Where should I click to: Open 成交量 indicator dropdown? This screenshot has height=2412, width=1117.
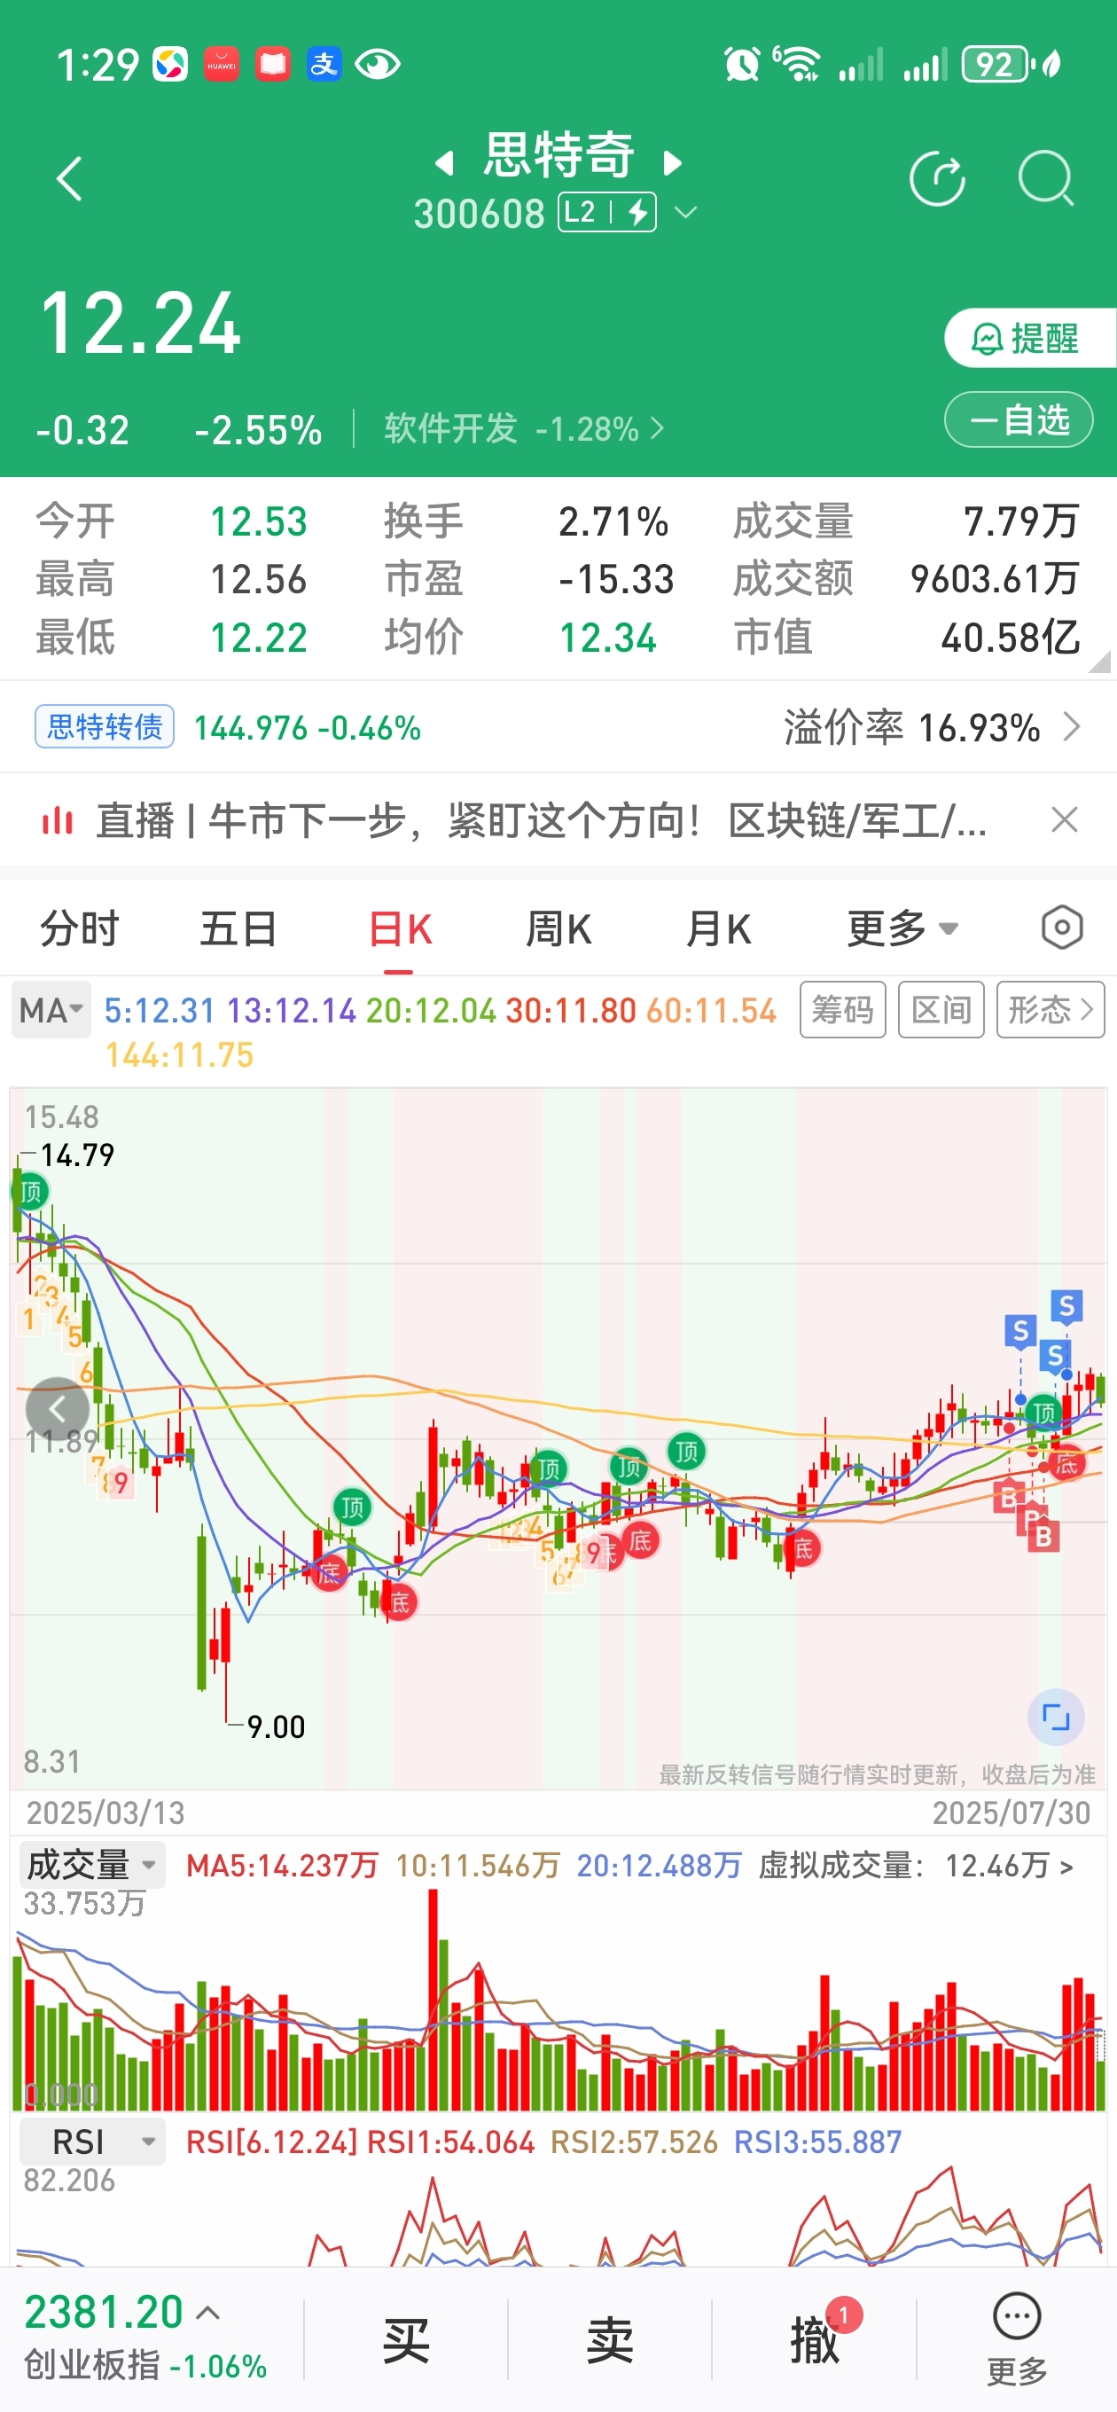coord(92,1865)
